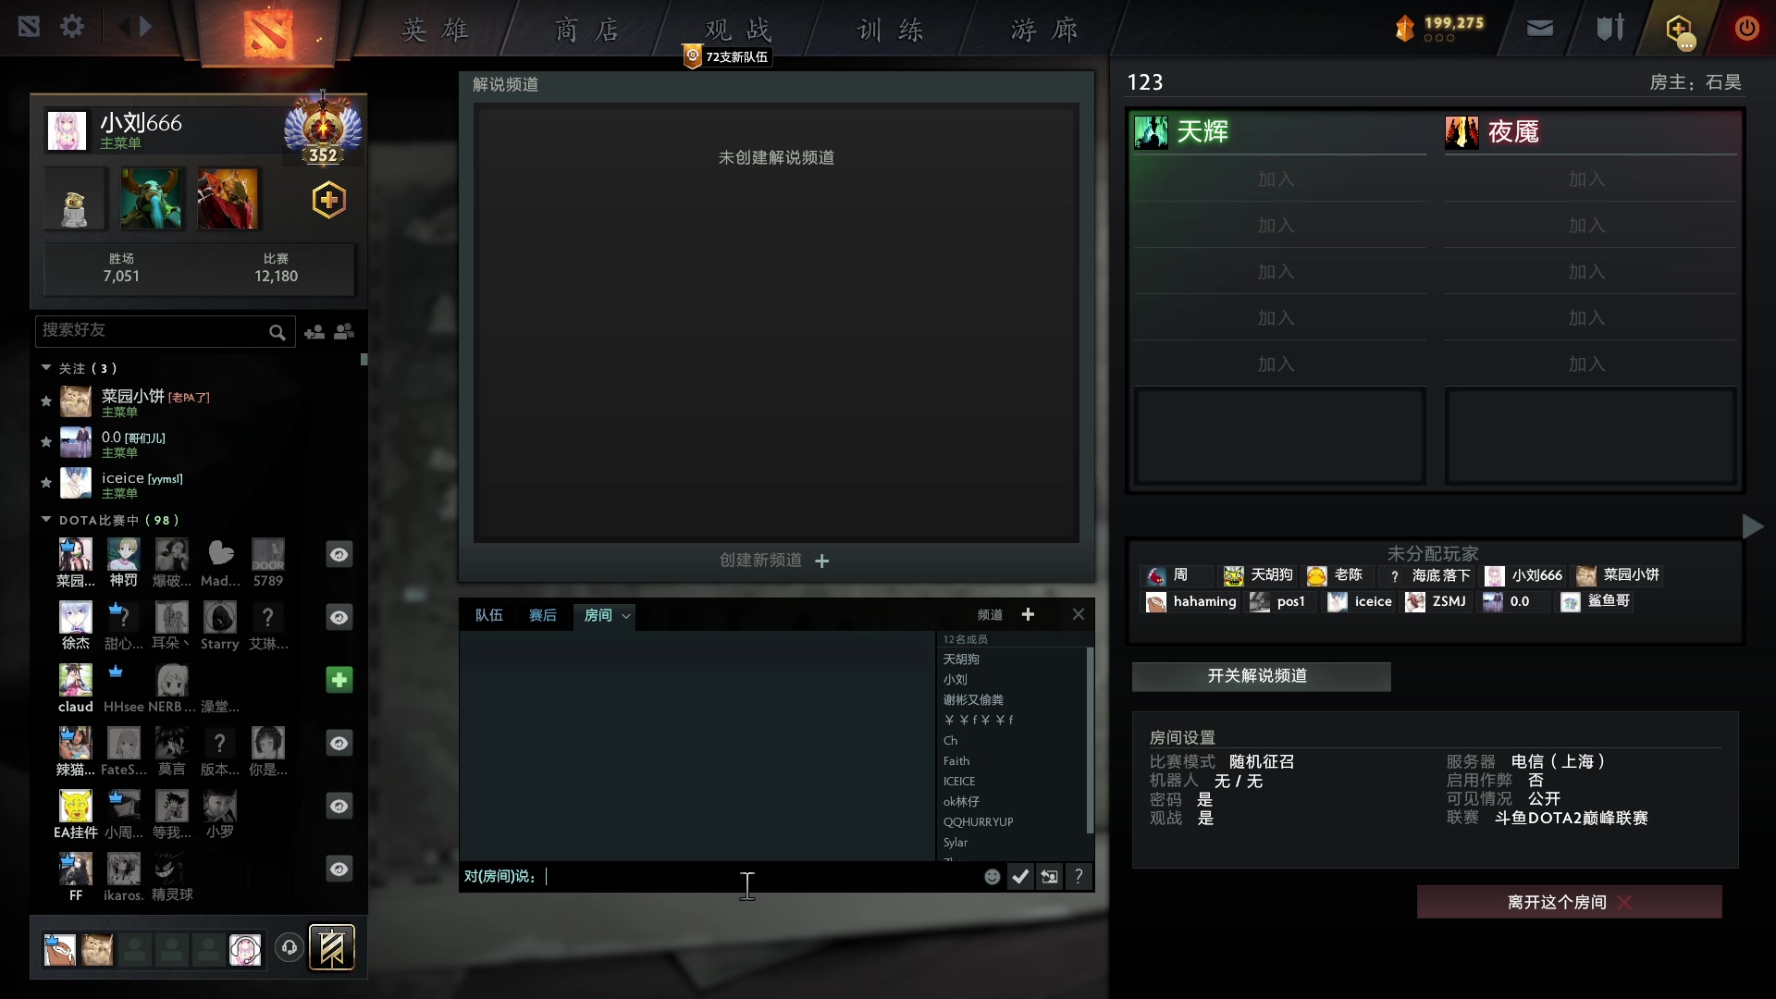1776x999 pixels.
Task: Click the voice chat headset icon
Action: coord(290,948)
